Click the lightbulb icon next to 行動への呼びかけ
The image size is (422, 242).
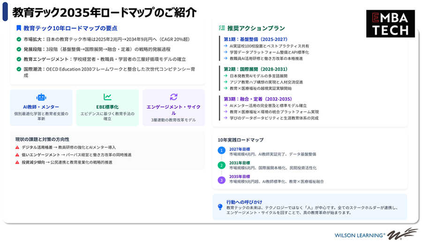tap(220, 206)
